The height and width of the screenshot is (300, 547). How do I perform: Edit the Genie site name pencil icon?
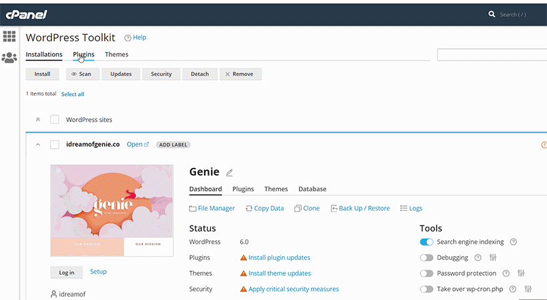click(x=229, y=172)
